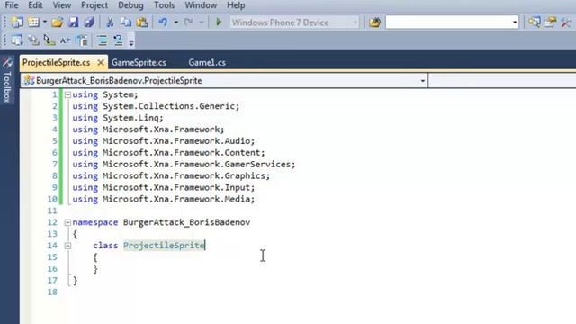Click the cursor pointer icon in the second toolbar row
The width and height of the screenshot is (576, 324).
(x=49, y=40)
